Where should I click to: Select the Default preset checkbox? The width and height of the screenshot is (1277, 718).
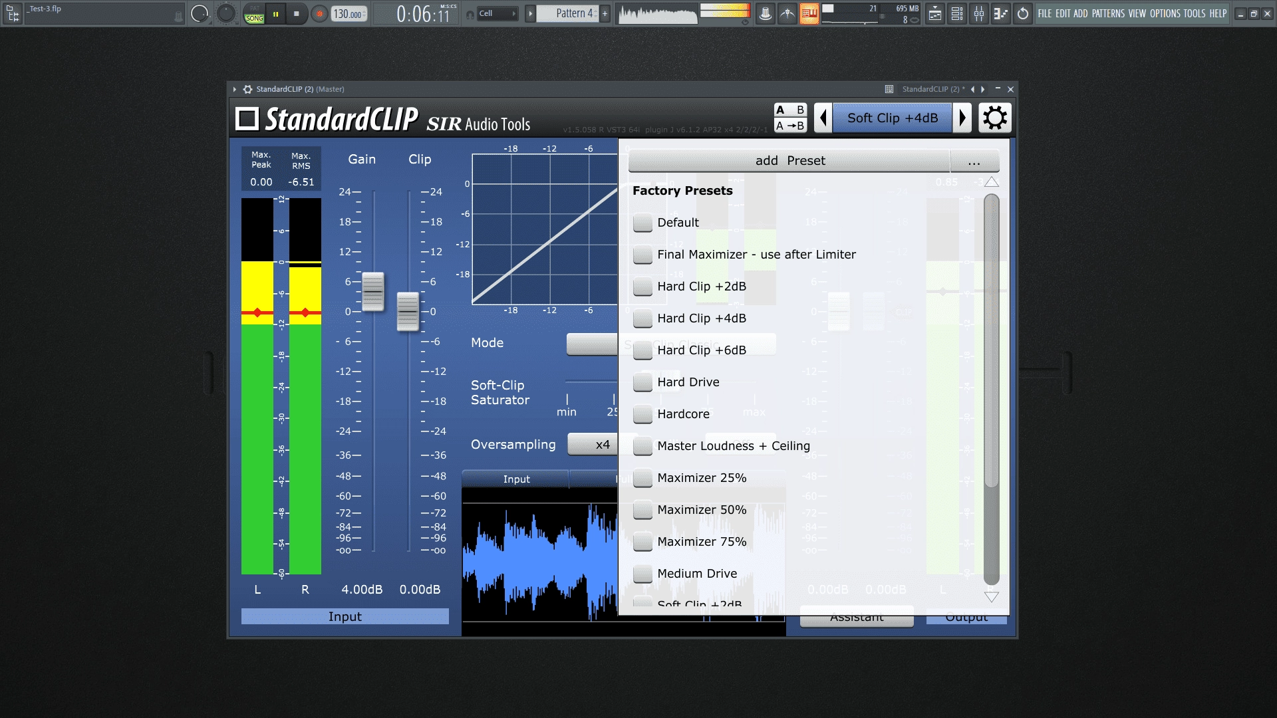(x=642, y=223)
